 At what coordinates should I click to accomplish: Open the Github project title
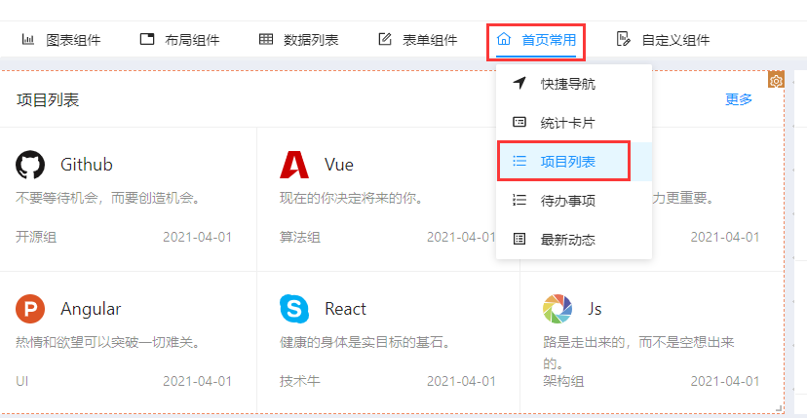tap(87, 165)
